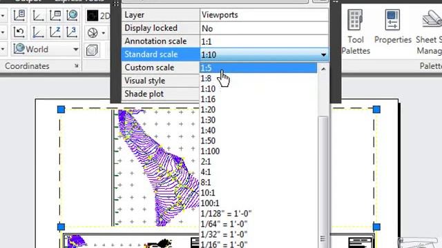
Task: Click the top-right viewport grip handle
Action: [x=376, y=110]
